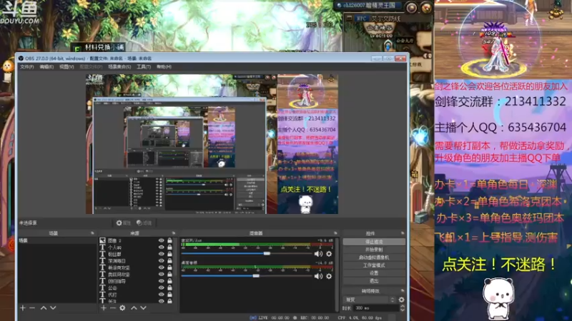Toggle lock on 代打 source
This screenshot has width=572, height=321.
click(x=169, y=295)
